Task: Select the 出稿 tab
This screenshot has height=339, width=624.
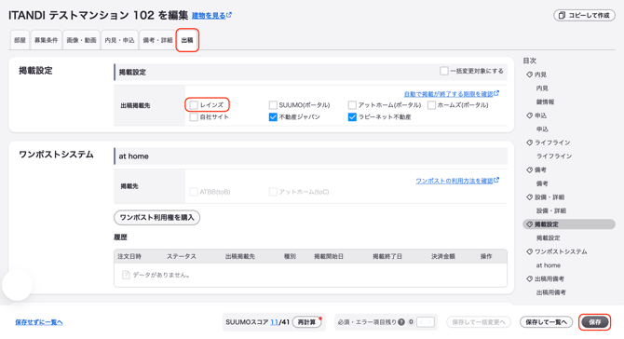Action: 187,40
